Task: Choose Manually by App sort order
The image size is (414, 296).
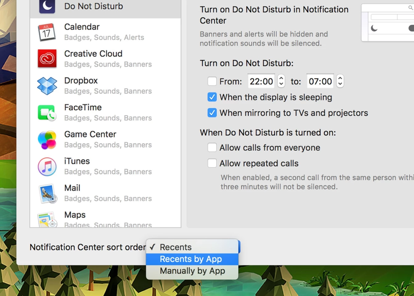Action: click(192, 271)
